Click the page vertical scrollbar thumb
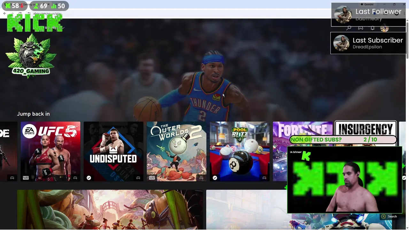The width and height of the screenshot is (409, 230). click(x=407, y=40)
